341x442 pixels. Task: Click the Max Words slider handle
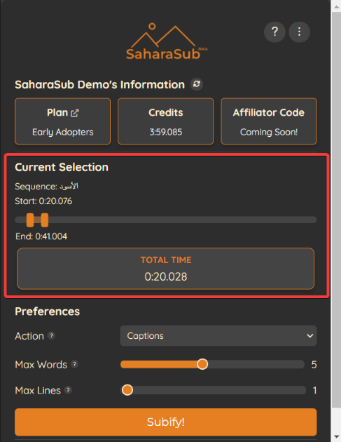[202, 364]
